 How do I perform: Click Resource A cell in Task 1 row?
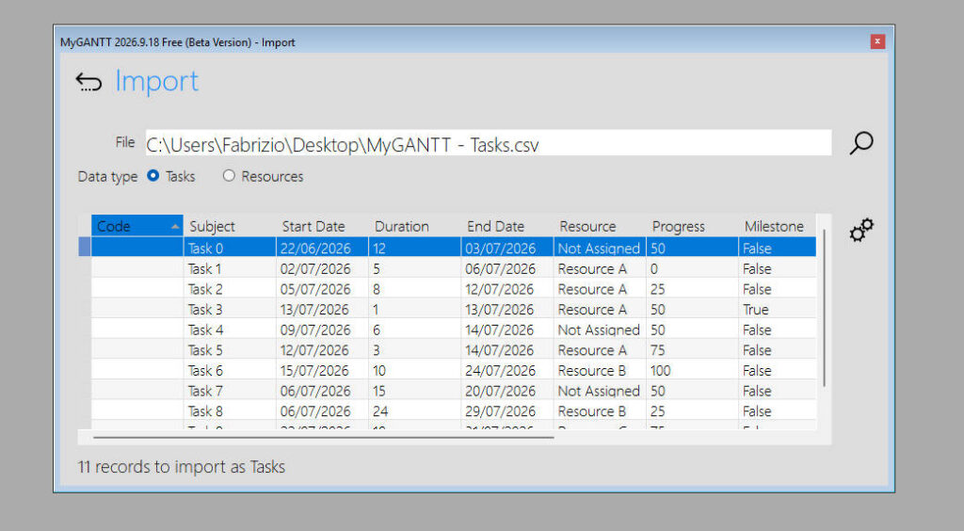coord(600,268)
